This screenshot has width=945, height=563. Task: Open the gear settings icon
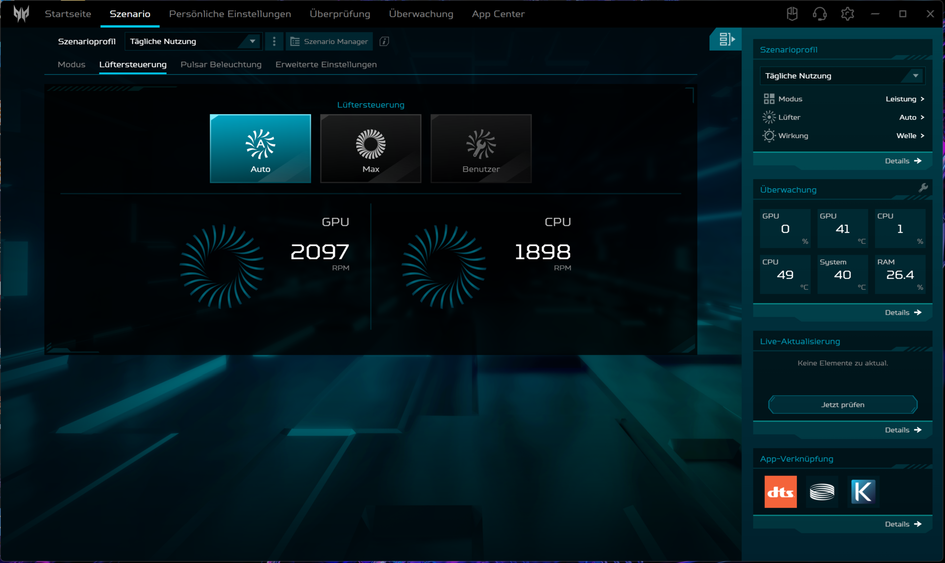pos(847,14)
